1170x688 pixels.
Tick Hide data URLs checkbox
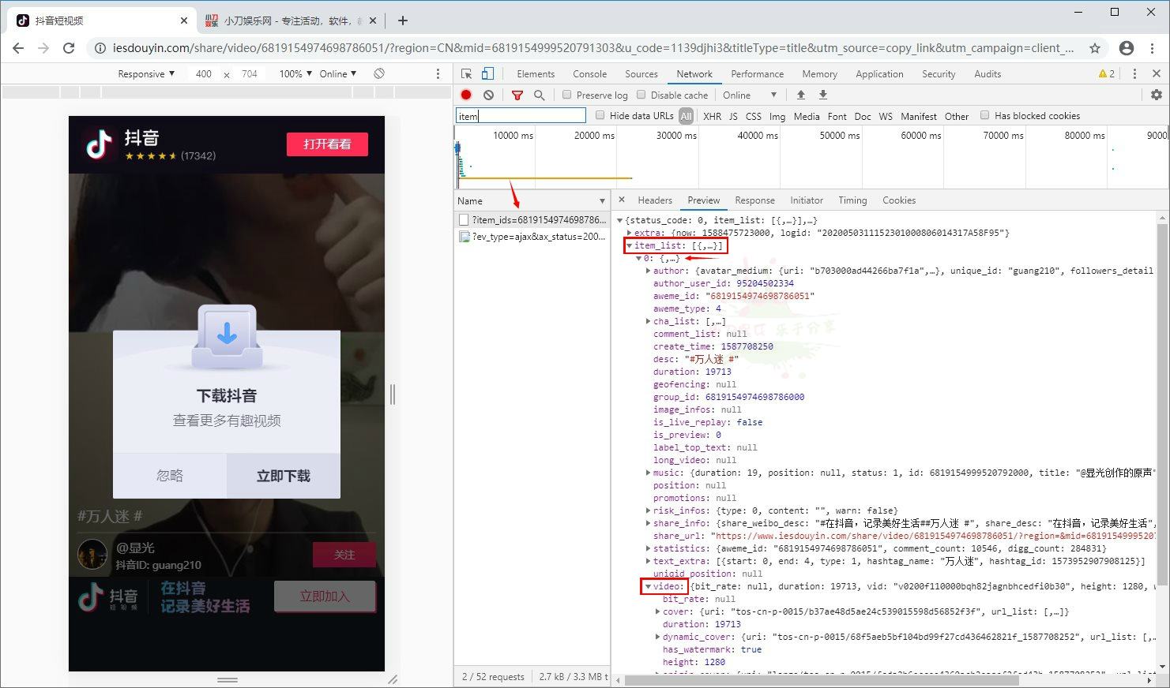click(x=600, y=115)
